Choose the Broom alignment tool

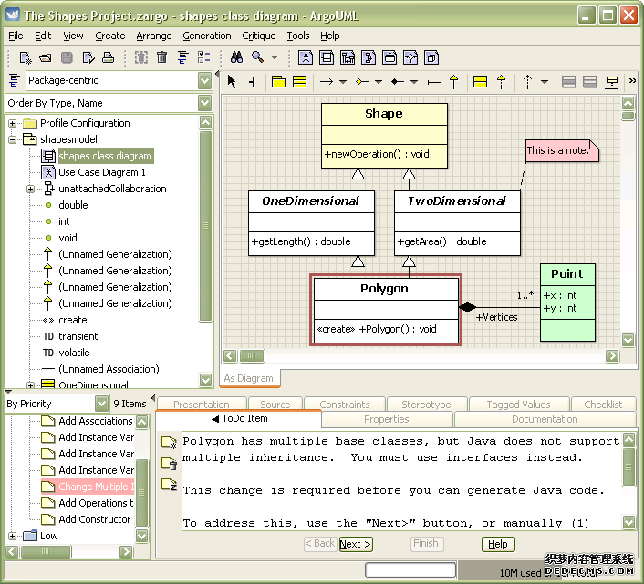pos(252,82)
